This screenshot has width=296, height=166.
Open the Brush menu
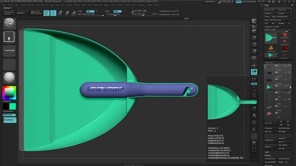[x=10, y=5]
